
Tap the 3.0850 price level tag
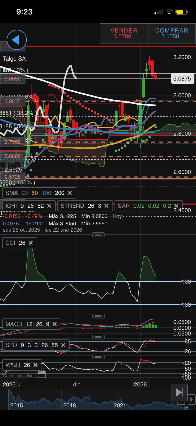13,79
